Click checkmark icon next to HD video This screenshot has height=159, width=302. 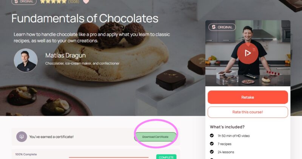click(212, 136)
